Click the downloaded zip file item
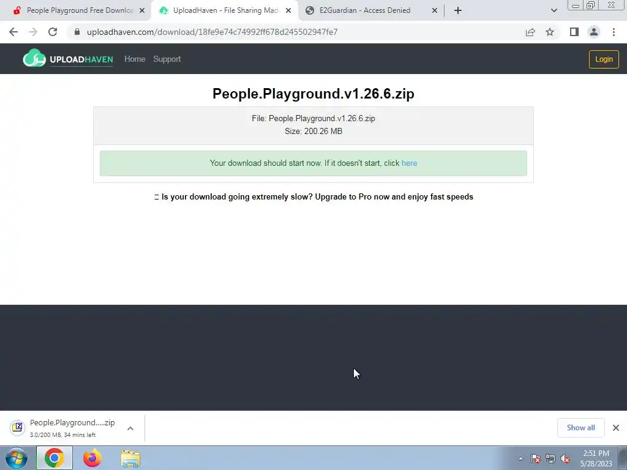Screen dimensions: 627x470 72,428
